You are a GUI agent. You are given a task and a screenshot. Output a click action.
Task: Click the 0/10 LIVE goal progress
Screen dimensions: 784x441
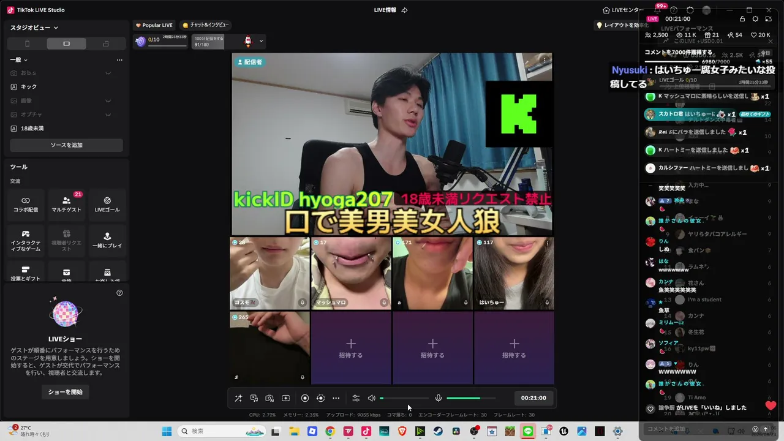pyautogui.click(x=161, y=41)
